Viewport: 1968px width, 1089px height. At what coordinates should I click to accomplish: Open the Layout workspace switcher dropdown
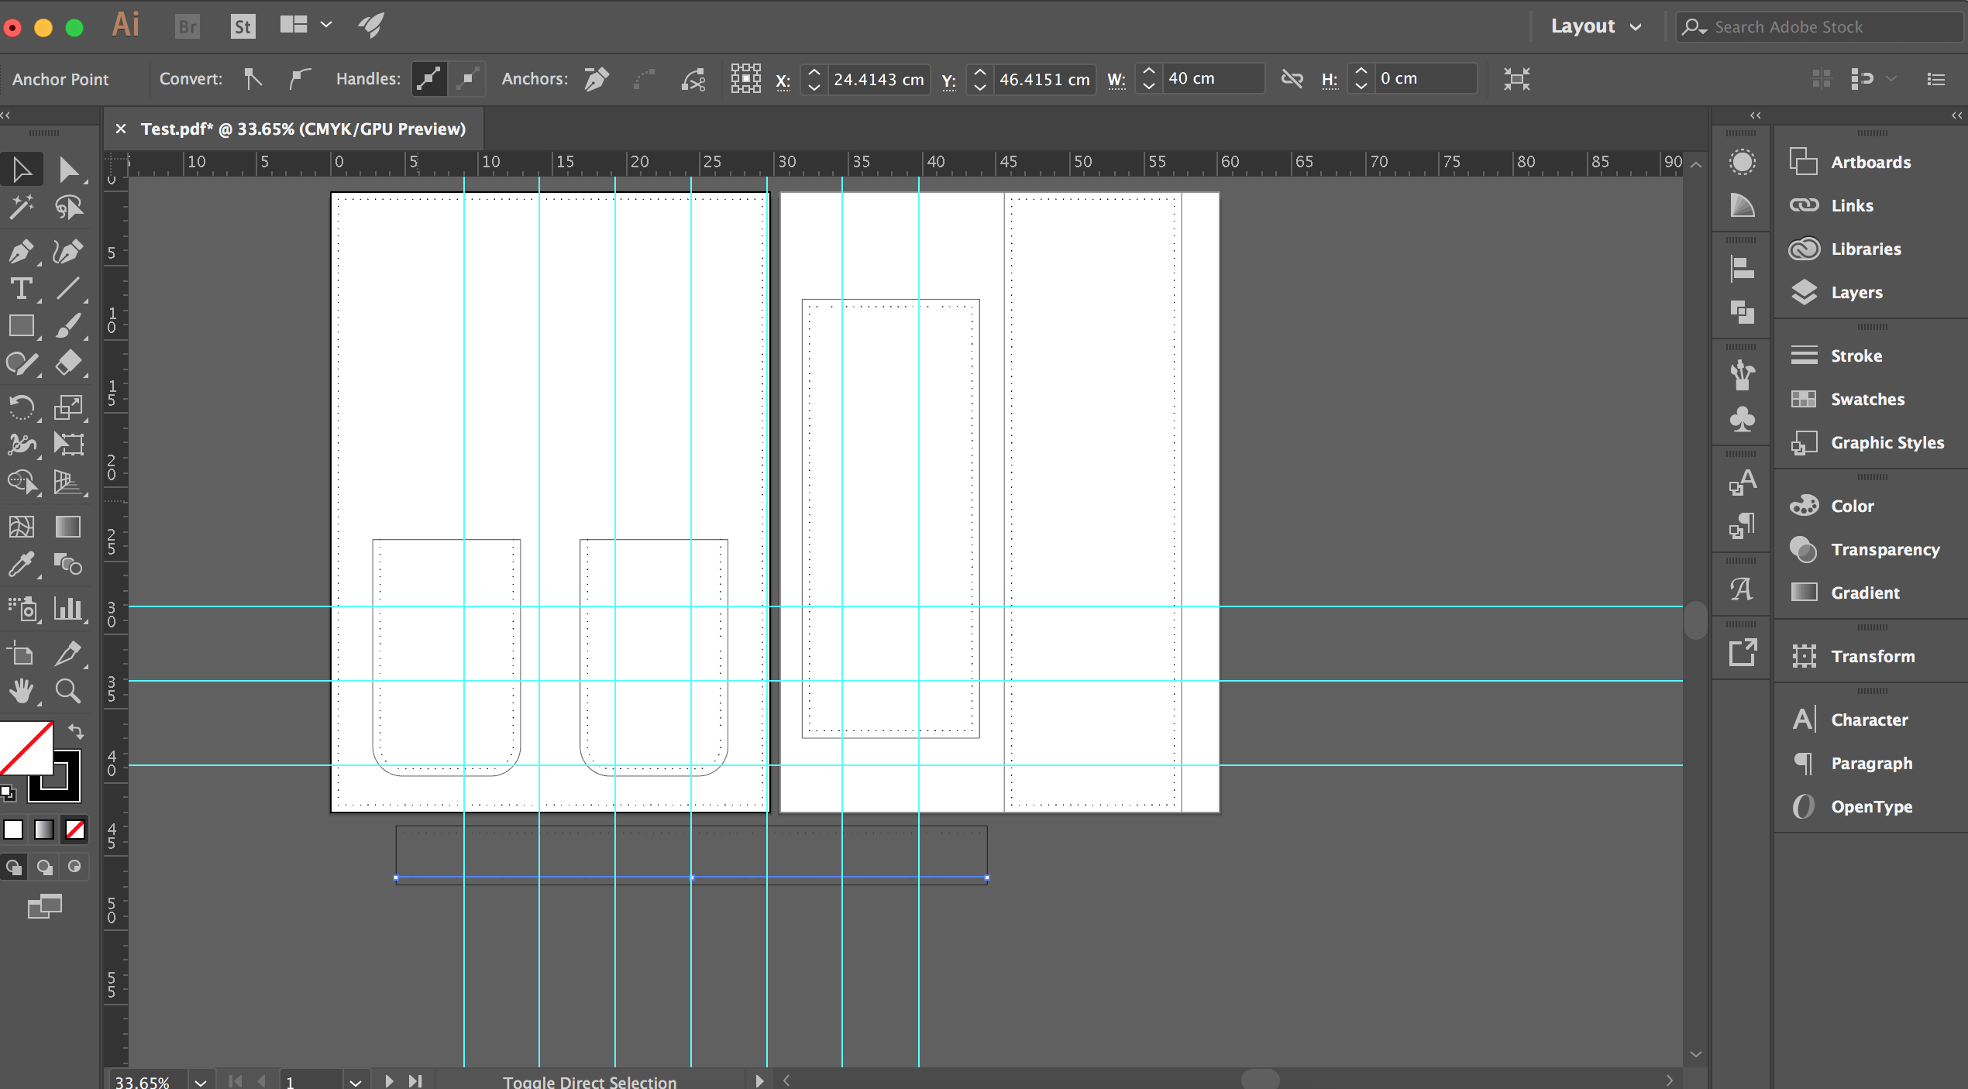click(1595, 26)
